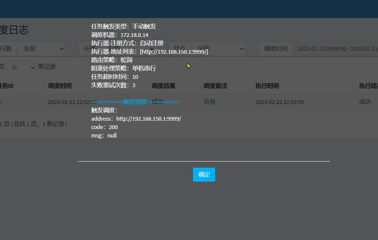Click the 执行器-注册方式: 自动注册 line
This screenshot has height=240, width=378.
pyautogui.click(x=127, y=43)
